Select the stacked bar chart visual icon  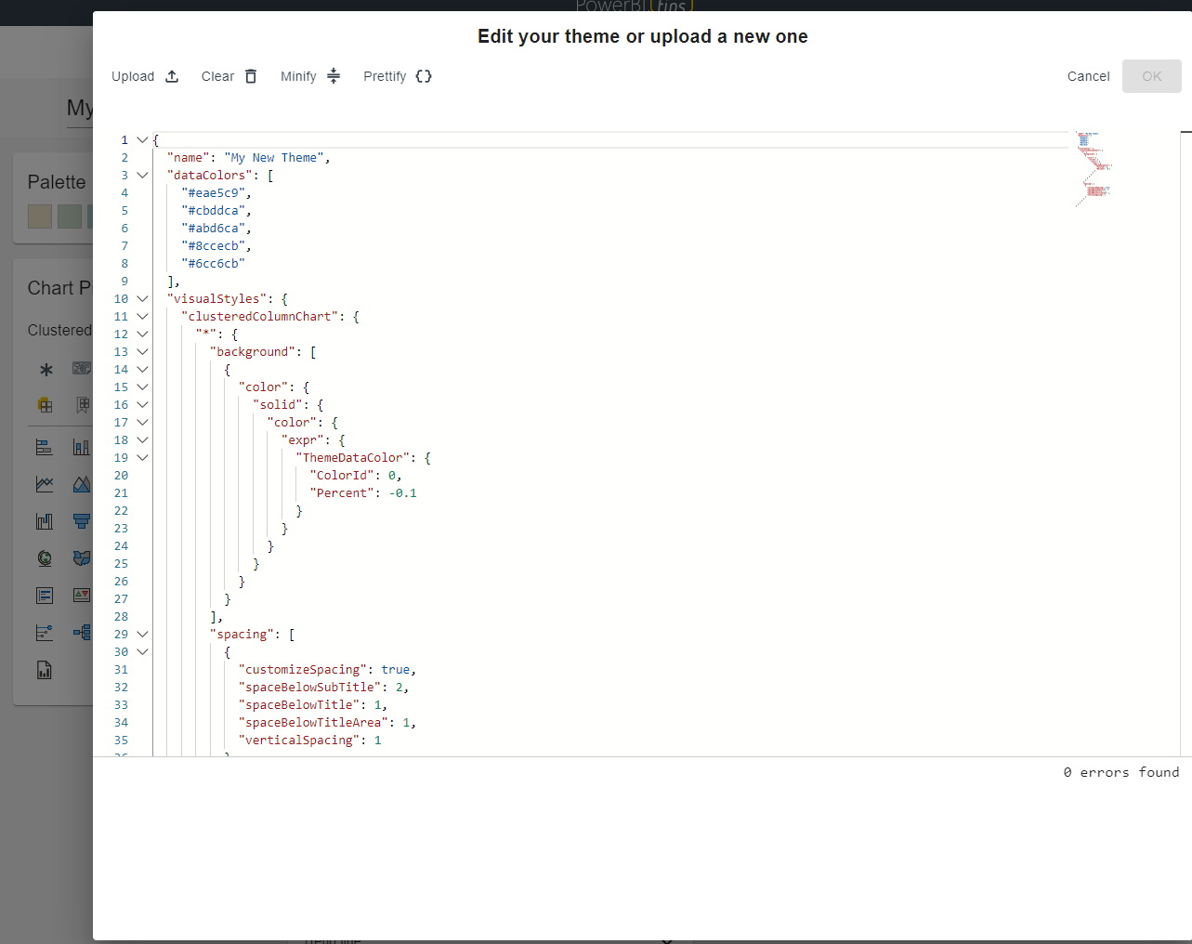coord(44,446)
